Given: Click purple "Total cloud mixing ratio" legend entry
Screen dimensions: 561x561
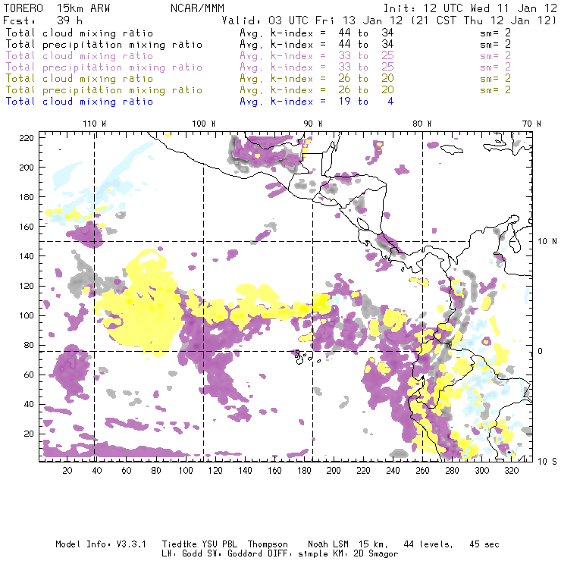Looking at the screenshot, I should (80, 56).
